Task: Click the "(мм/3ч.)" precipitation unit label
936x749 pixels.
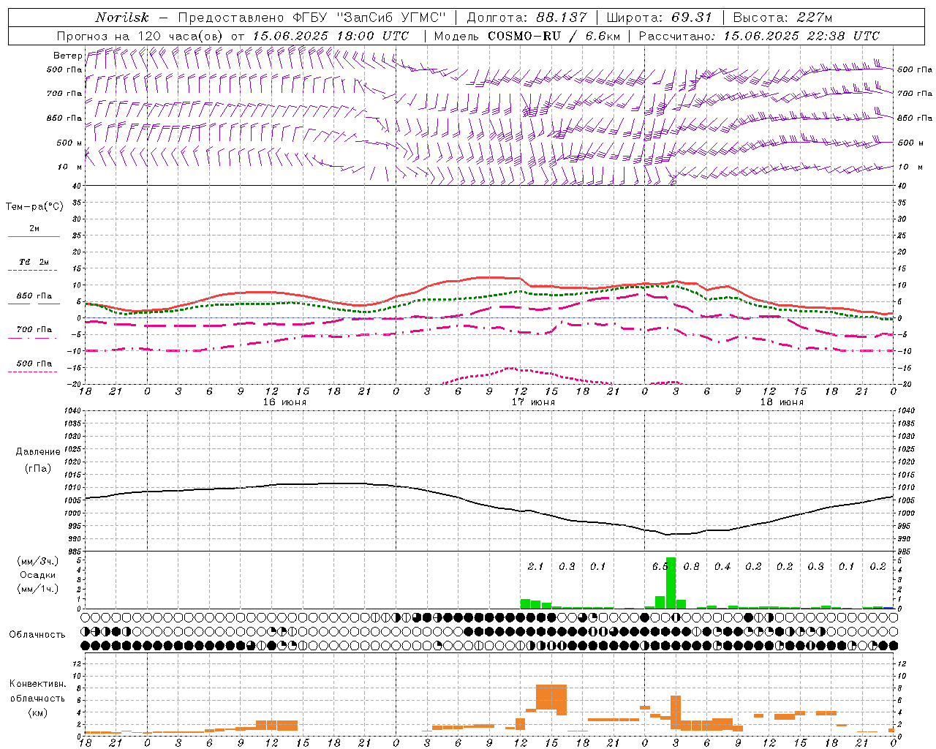Action: pyautogui.click(x=38, y=561)
